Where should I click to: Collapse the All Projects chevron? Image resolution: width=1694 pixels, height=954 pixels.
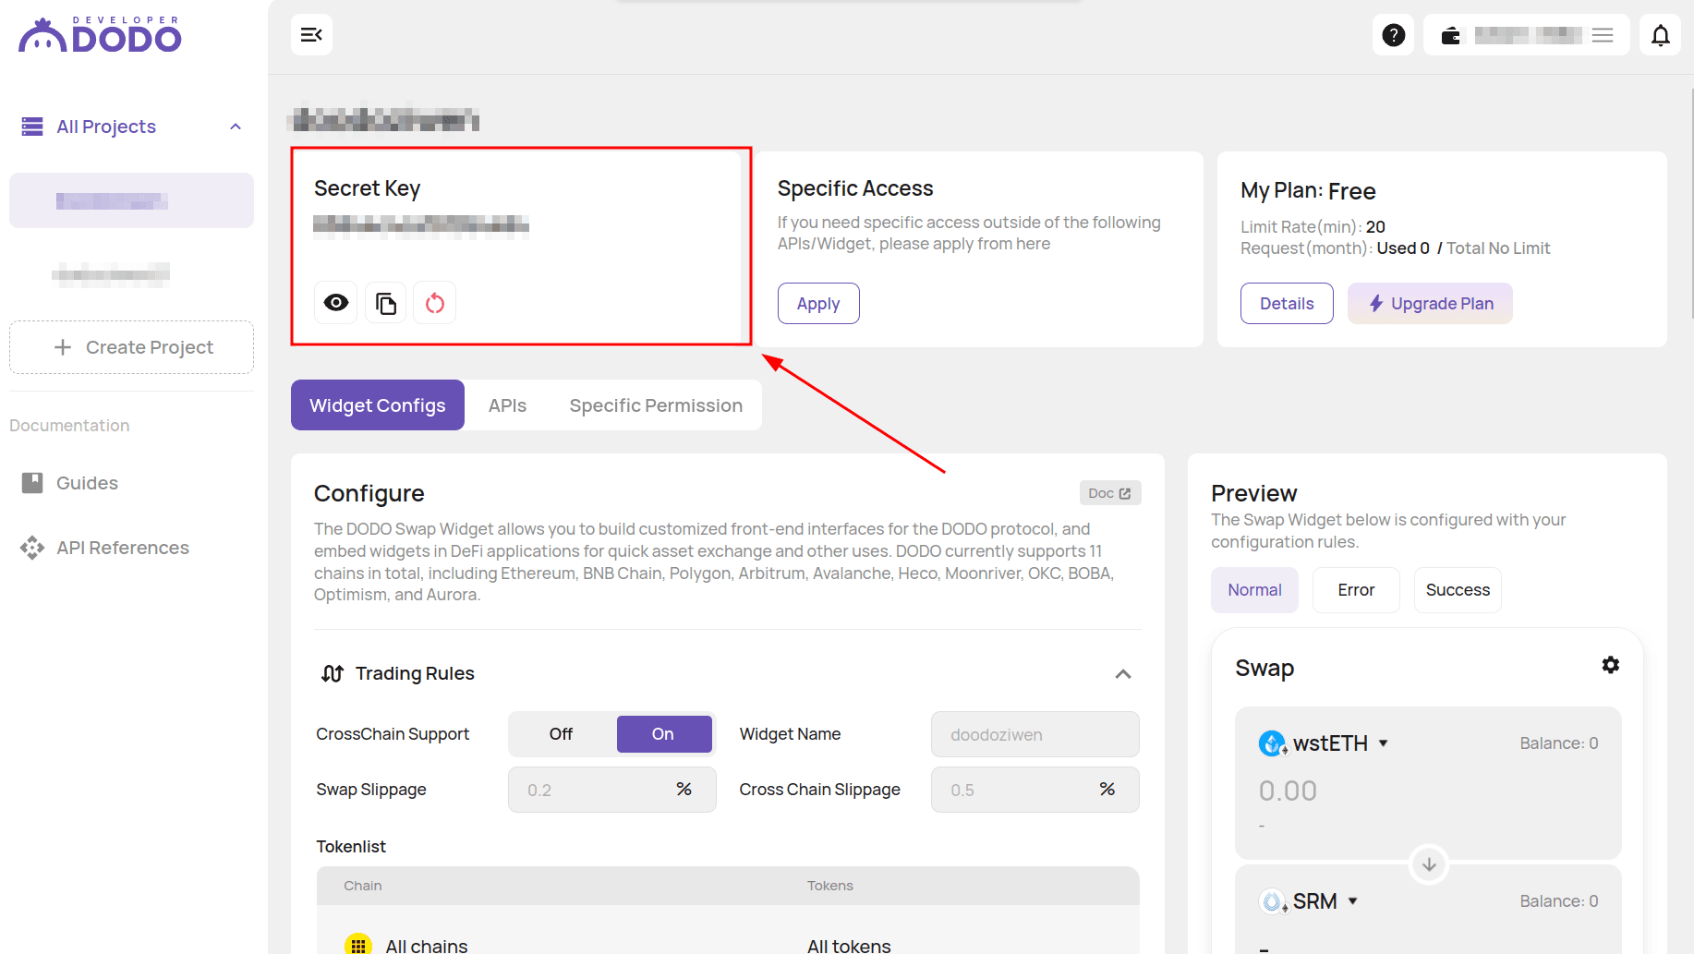(236, 127)
